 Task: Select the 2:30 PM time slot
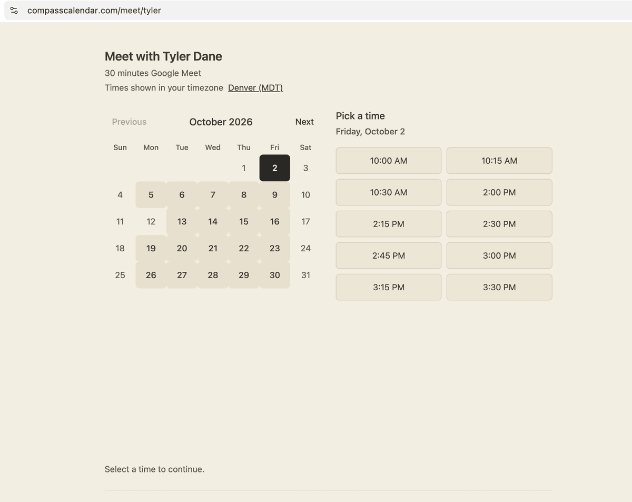point(499,224)
